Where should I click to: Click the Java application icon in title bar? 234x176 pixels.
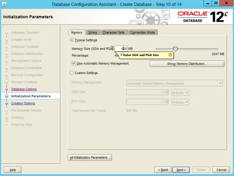[x=4, y=4]
